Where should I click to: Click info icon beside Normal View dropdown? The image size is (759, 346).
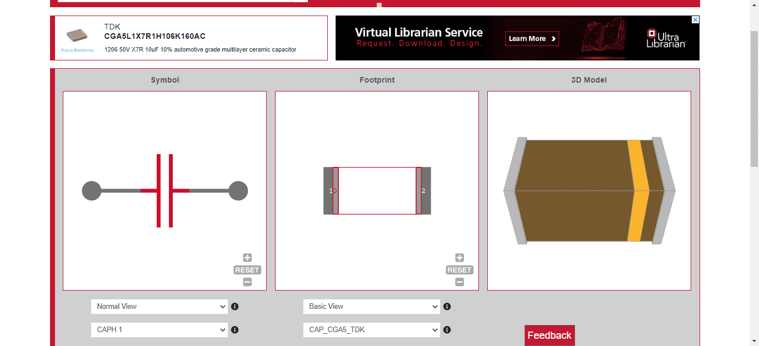click(x=235, y=307)
